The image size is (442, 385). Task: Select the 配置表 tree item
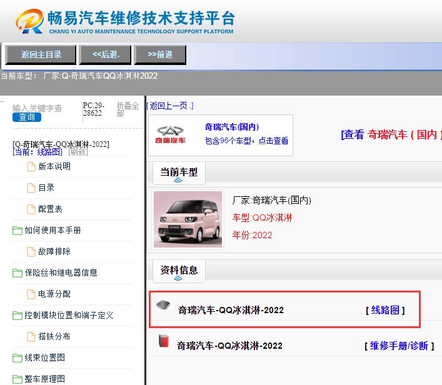coord(50,209)
